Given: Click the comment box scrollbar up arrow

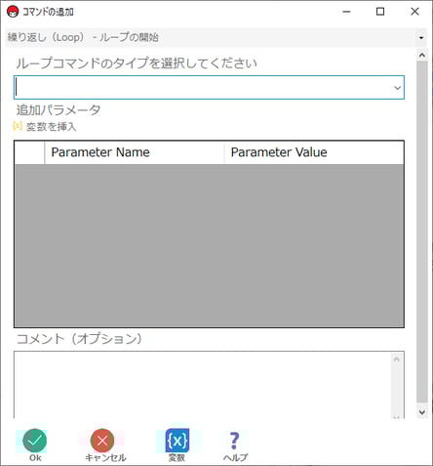Looking at the screenshot, I should click(397, 360).
